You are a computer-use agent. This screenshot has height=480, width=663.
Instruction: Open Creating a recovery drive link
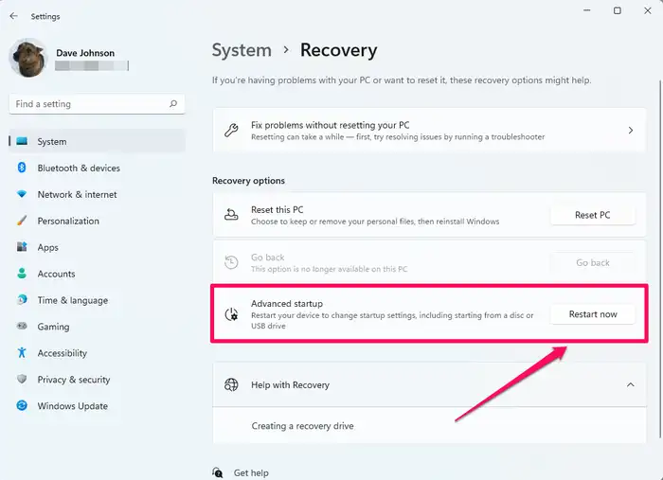click(x=302, y=426)
